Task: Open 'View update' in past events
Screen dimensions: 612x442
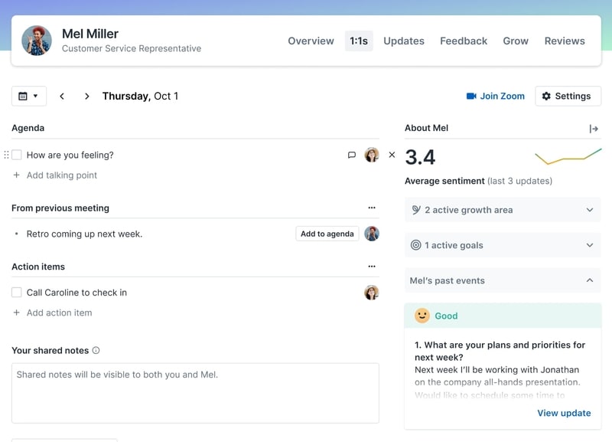Action: [564, 413]
